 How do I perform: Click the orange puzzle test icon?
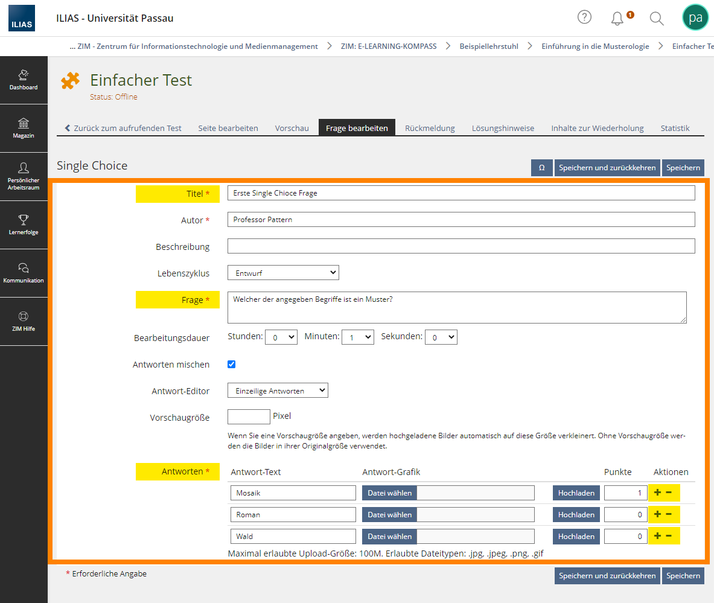70,81
